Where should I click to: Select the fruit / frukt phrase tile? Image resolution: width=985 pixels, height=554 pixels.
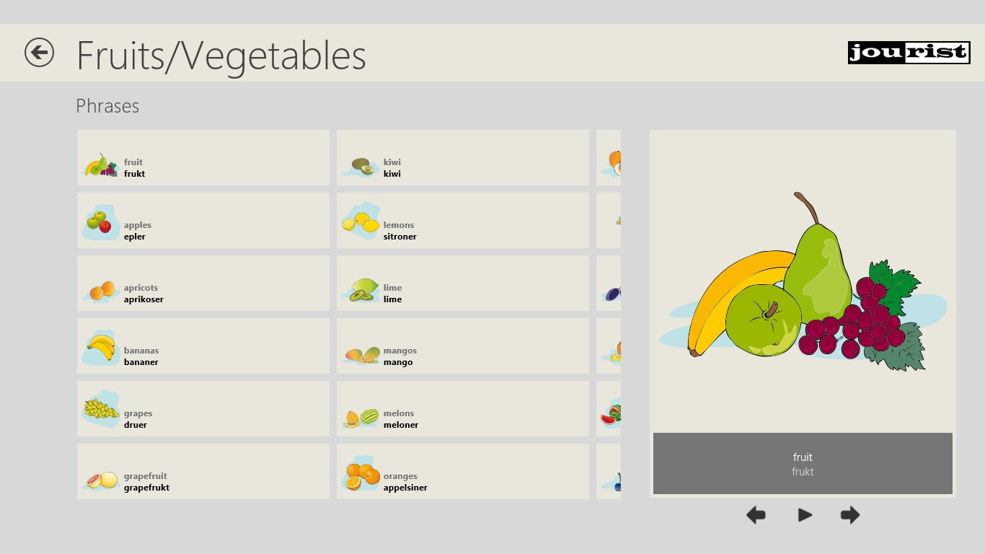tap(203, 158)
